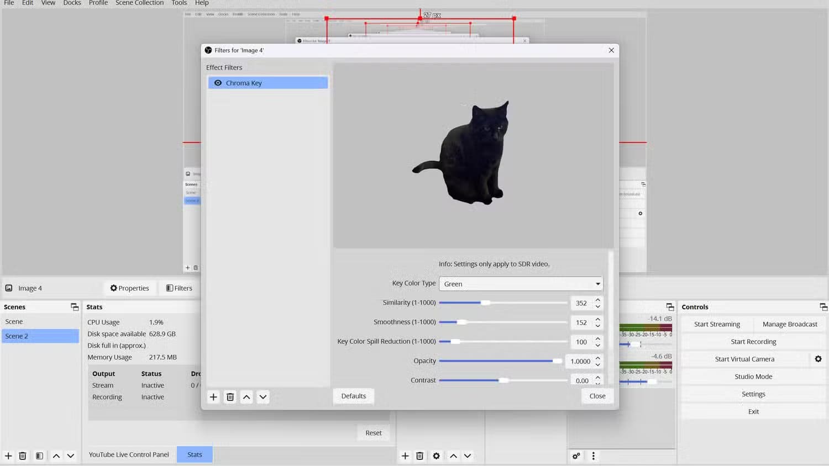Click the Spill Reduction value field 100
Image resolution: width=829 pixels, height=466 pixels.
click(581, 342)
